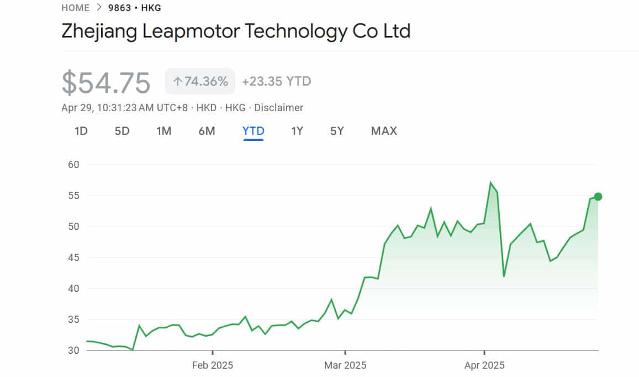This screenshot has width=639, height=377.
Task: Select the 5Y time range
Action: [337, 131]
